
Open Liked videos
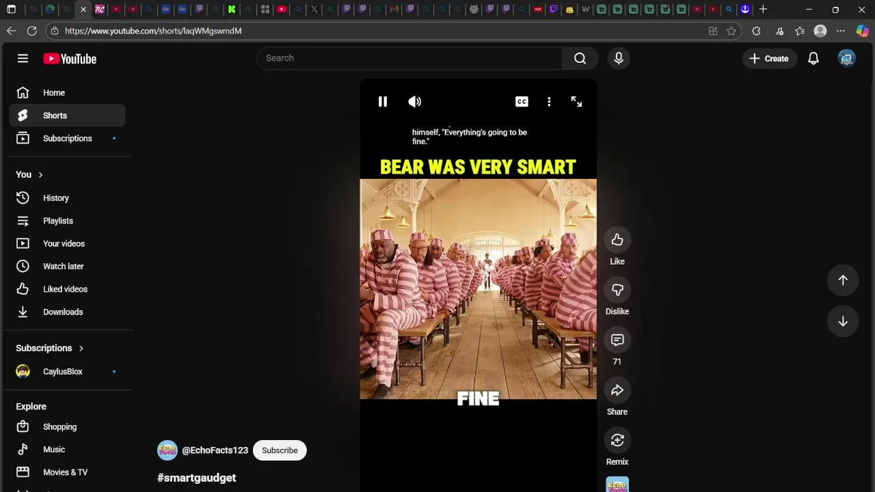(x=67, y=289)
